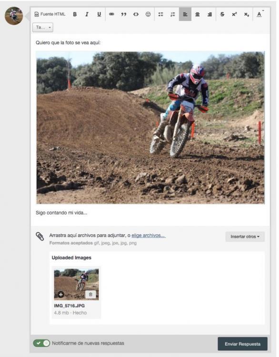Delete the uploaded IMG_5716.JPG attachment

tap(90, 294)
